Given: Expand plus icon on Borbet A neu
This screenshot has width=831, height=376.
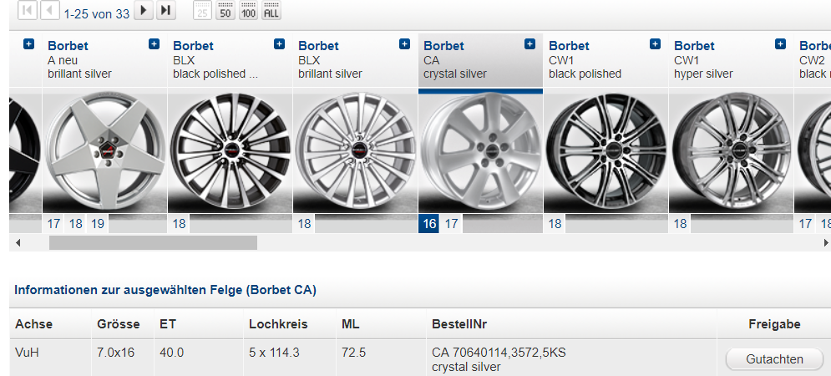Looking at the screenshot, I should tap(154, 44).
